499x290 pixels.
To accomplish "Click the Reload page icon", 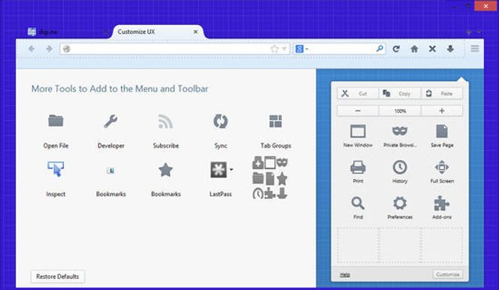I will (x=396, y=49).
